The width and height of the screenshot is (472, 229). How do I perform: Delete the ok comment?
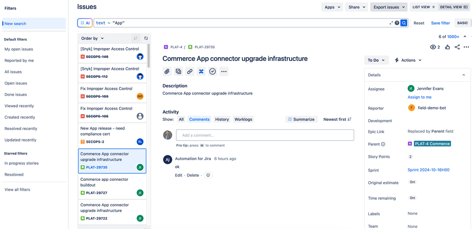pyautogui.click(x=193, y=175)
